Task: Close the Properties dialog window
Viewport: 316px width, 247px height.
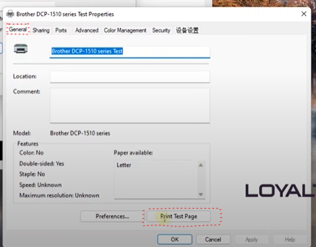Action: [x=303, y=14]
